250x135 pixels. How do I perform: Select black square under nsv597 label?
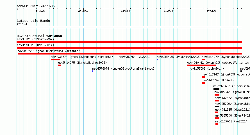[x=241, y=71]
